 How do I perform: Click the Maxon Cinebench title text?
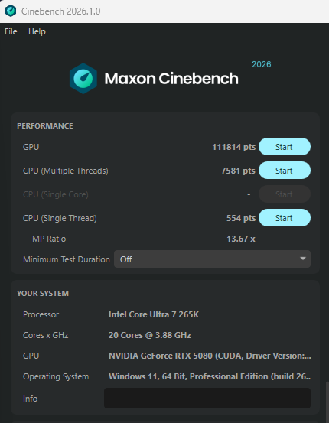(171, 79)
